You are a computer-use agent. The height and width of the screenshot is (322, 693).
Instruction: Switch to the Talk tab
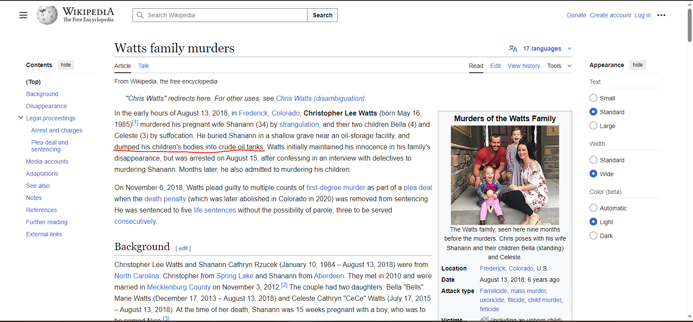[x=143, y=66]
